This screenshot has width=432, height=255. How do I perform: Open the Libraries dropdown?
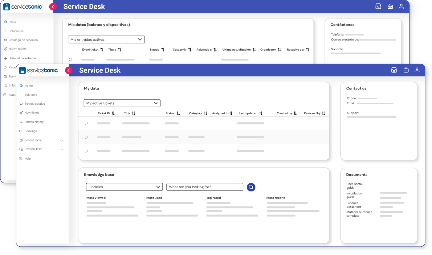[124, 187]
